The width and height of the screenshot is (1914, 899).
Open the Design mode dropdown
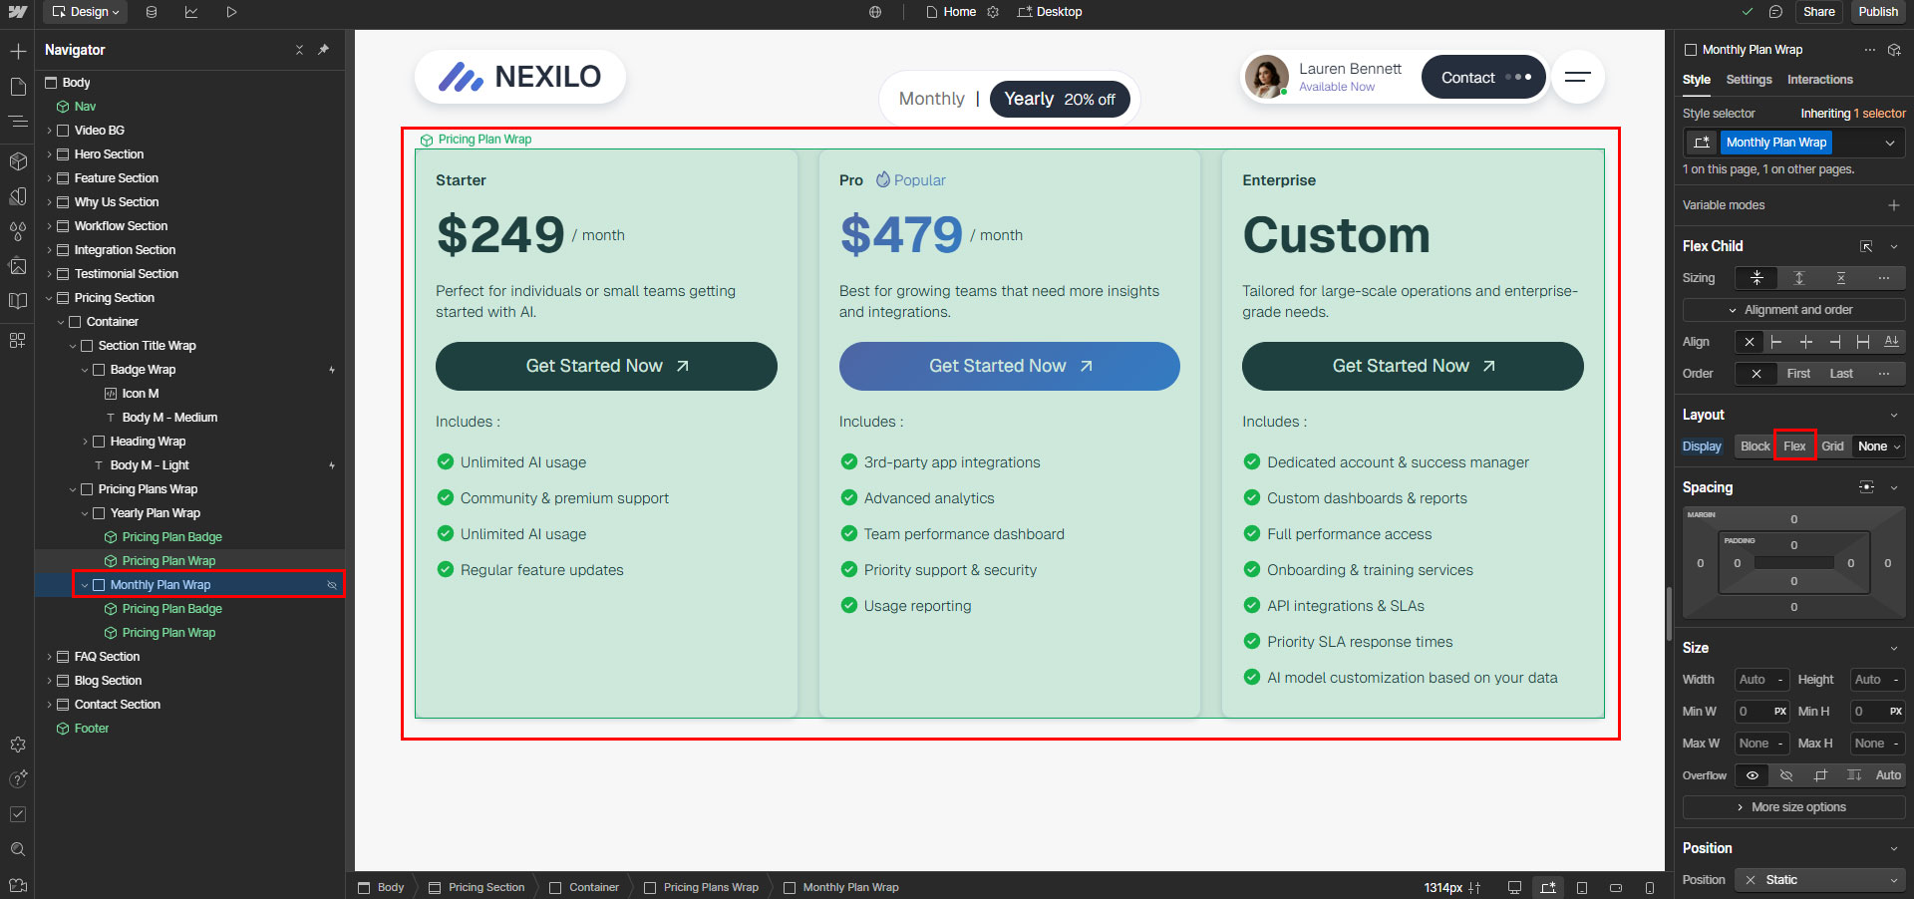click(86, 12)
